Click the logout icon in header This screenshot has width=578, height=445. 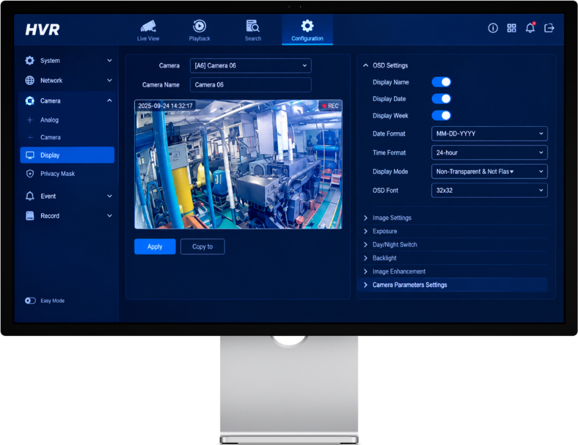pyautogui.click(x=549, y=28)
